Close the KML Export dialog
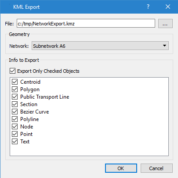This screenshot has width=178, height=178. tap(168, 7)
